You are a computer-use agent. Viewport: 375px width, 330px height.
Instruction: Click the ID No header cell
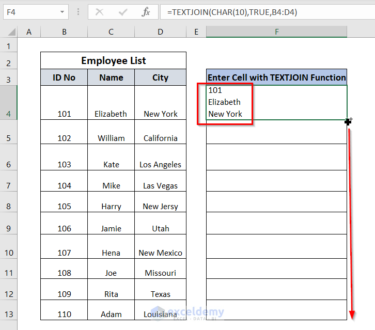[x=64, y=77]
